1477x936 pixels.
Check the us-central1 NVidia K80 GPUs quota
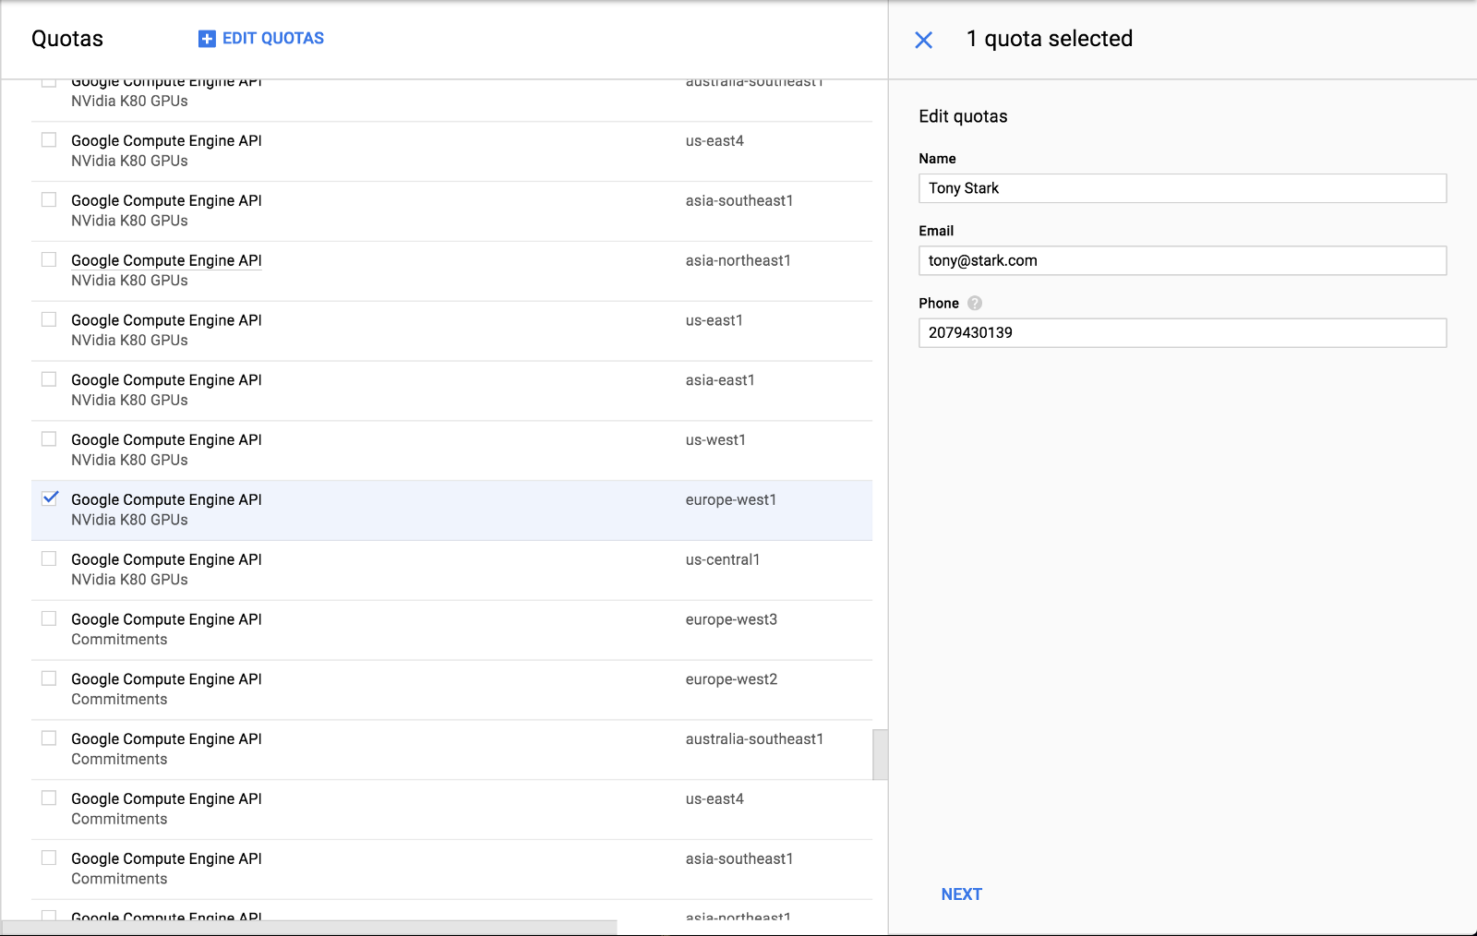pyautogui.click(x=50, y=558)
